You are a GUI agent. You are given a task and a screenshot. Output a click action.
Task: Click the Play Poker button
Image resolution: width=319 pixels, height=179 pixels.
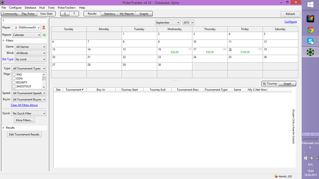(x=28, y=14)
